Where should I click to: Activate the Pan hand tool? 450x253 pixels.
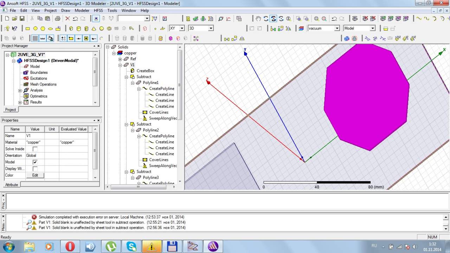tap(258, 19)
